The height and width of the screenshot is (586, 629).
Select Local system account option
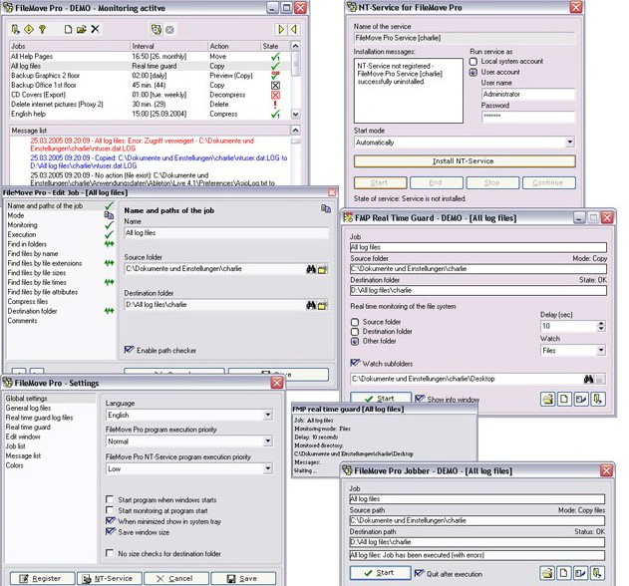(473, 62)
